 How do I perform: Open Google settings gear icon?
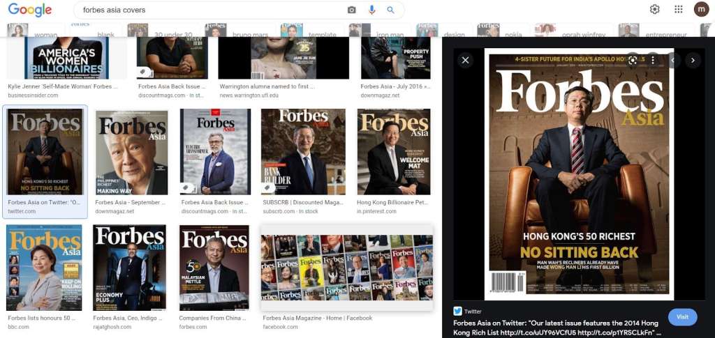(x=654, y=9)
